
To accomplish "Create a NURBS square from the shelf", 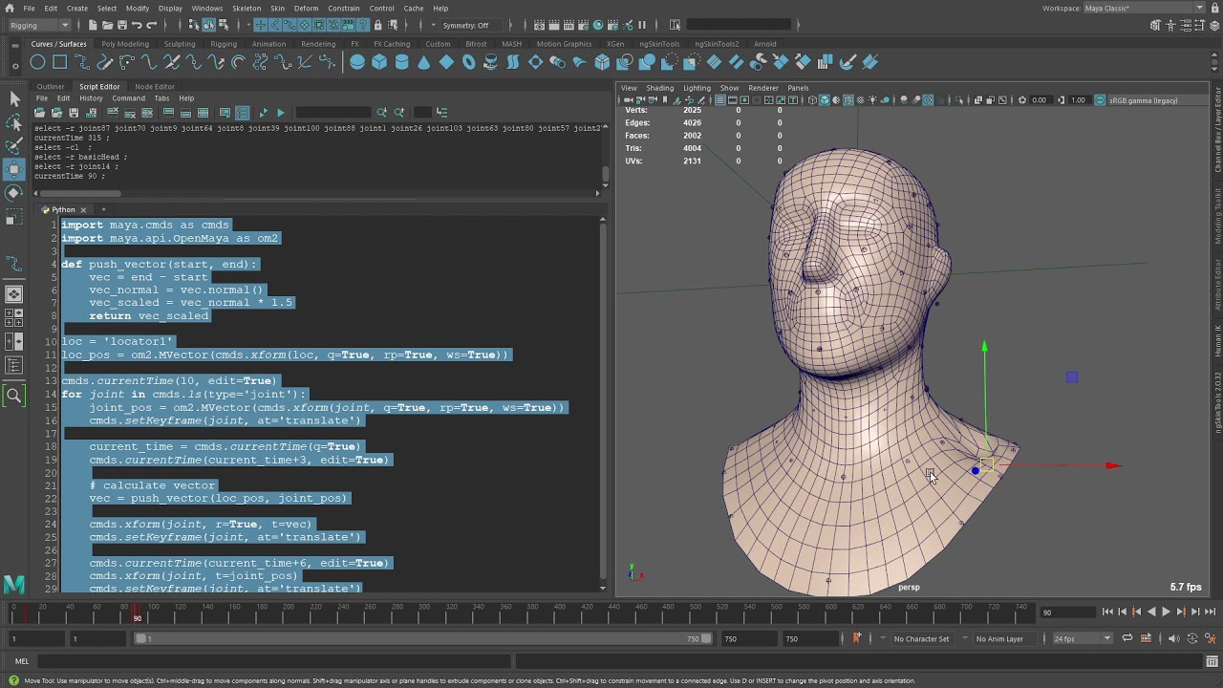I will (x=59, y=62).
